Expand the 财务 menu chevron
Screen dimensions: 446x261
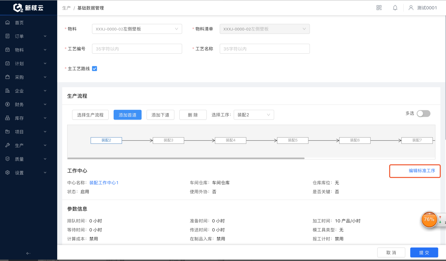click(x=45, y=104)
